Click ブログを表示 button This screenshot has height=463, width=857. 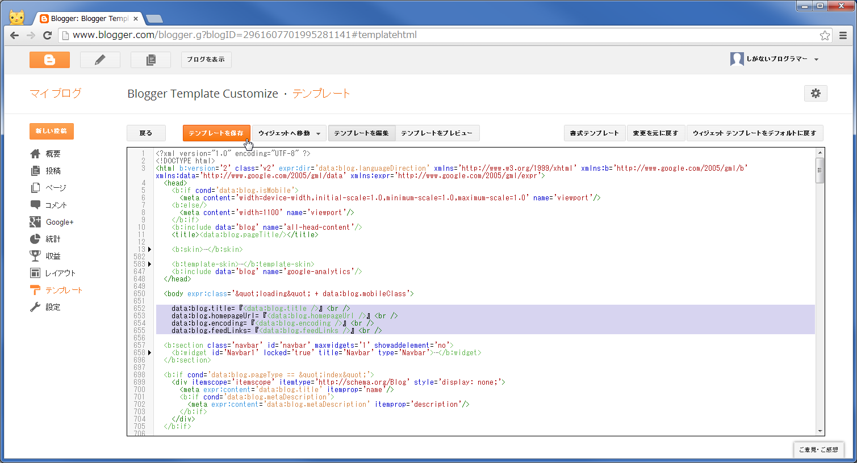click(x=206, y=60)
